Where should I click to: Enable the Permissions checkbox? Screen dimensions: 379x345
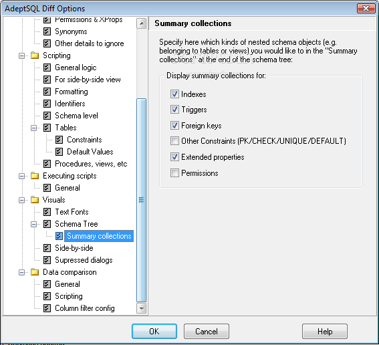point(174,173)
